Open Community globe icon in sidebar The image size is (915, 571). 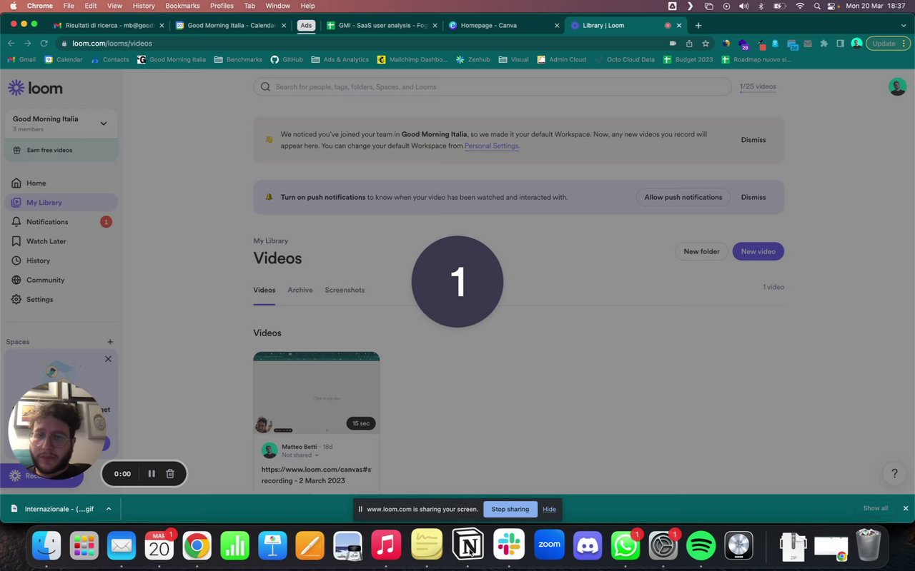point(16,280)
